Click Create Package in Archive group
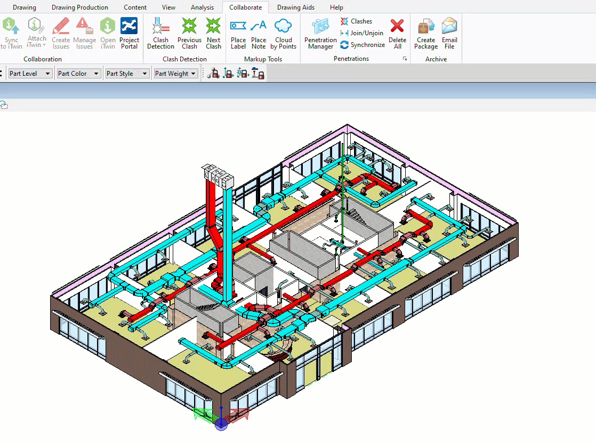Image resolution: width=596 pixels, height=443 pixels. pos(426,33)
